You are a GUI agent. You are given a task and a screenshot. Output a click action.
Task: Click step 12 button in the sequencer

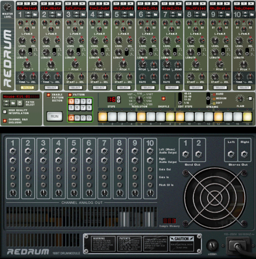(x=209, y=117)
